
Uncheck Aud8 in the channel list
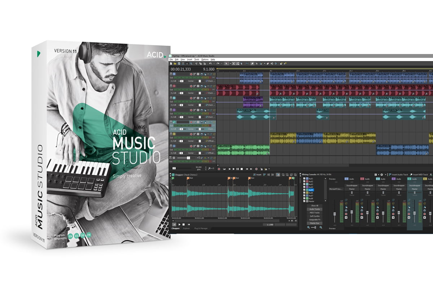[304, 198]
